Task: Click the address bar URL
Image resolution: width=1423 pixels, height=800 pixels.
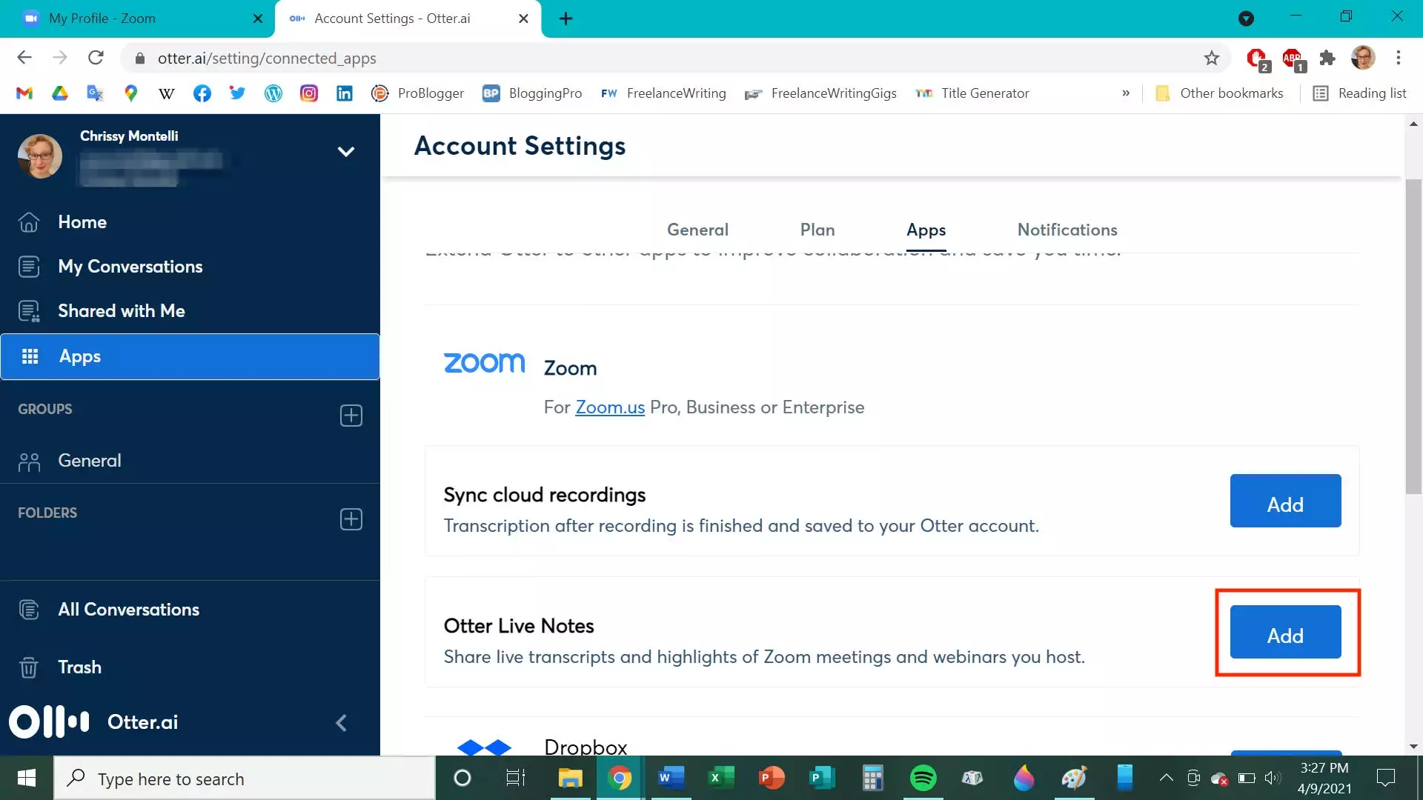Action: pyautogui.click(x=267, y=58)
